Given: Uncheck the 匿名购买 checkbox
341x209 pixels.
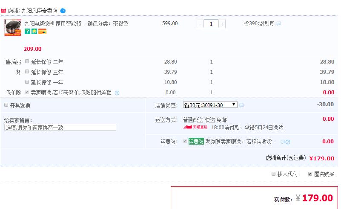Looking at the screenshot, I should coord(310,174).
